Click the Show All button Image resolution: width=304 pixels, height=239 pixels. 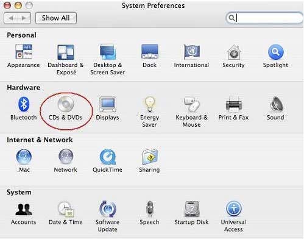[x=56, y=18]
